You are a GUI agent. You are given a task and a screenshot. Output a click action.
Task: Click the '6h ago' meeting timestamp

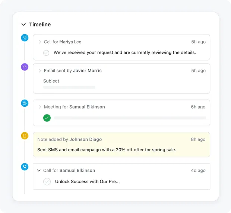click(x=198, y=107)
